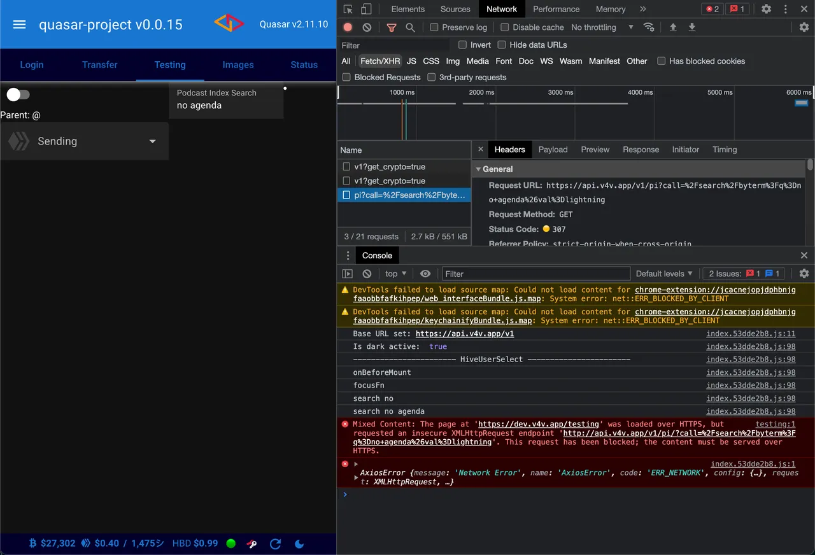Check the 3rd-party requests checkbox
Viewport: 815px width, 555px height.
point(432,77)
